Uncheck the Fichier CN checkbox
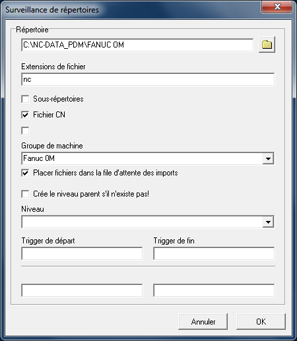 (x=25, y=115)
